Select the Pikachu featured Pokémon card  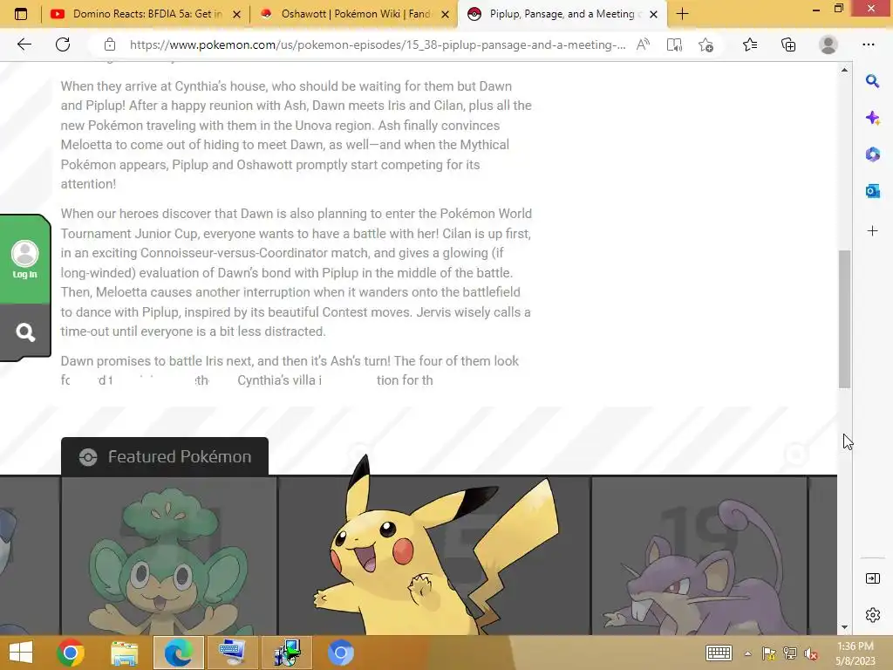pos(434,556)
